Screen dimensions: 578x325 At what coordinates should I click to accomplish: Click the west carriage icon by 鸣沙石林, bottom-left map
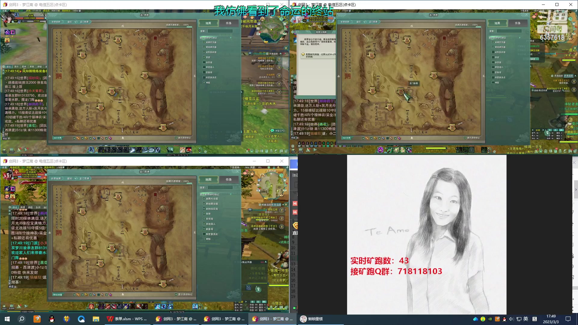[x=83, y=247]
